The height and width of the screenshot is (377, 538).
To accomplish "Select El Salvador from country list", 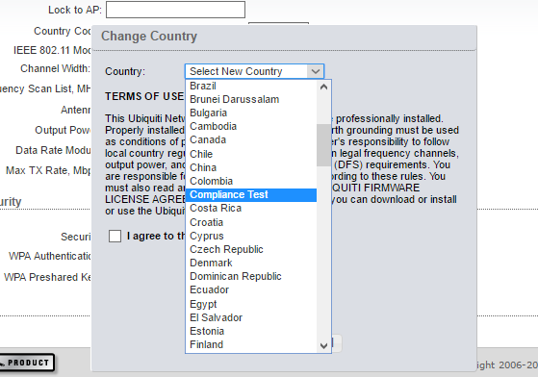I will pyautogui.click(x=251, y=317).
